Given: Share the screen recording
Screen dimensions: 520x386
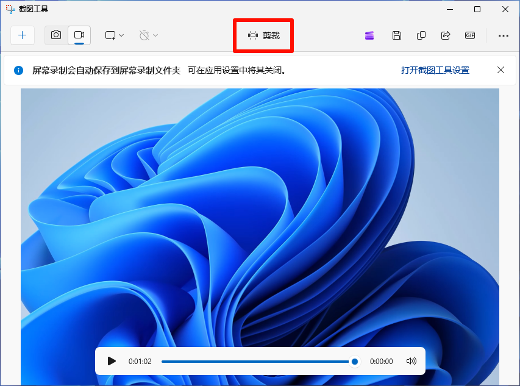Looking at the screenshot, I should [445, 35].
